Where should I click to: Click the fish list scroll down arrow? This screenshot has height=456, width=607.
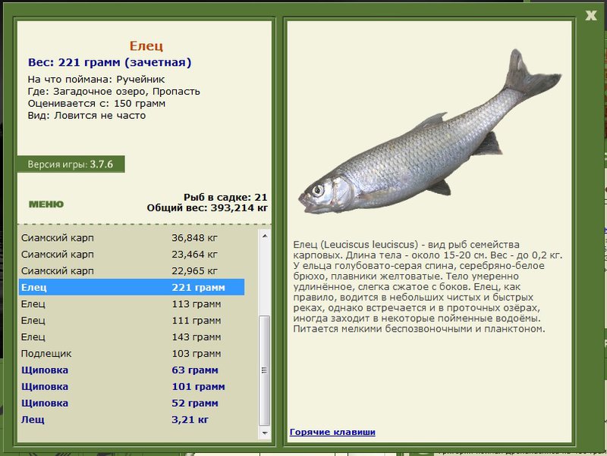pos(265,433)
